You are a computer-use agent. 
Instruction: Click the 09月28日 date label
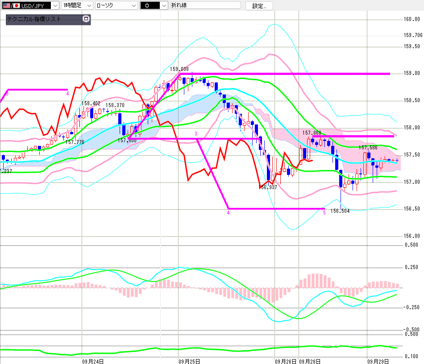point(310,361)
